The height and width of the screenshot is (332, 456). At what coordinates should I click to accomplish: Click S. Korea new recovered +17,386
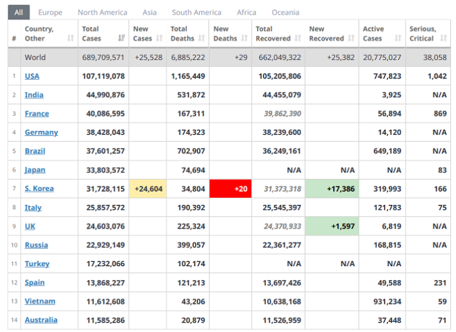[332, 189]
